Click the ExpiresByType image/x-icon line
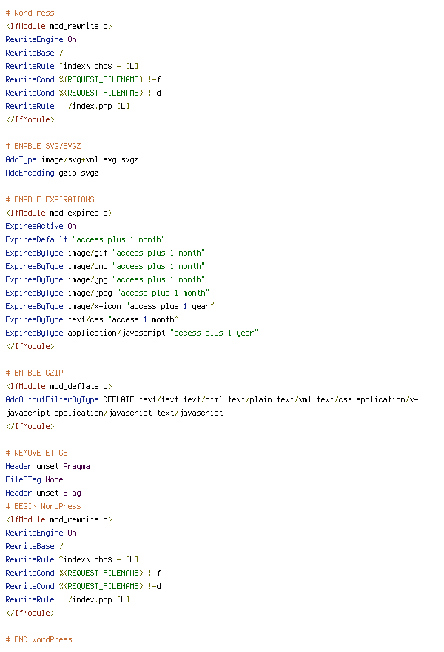Viewport: 444px width, 652px height. click(110, 306)
